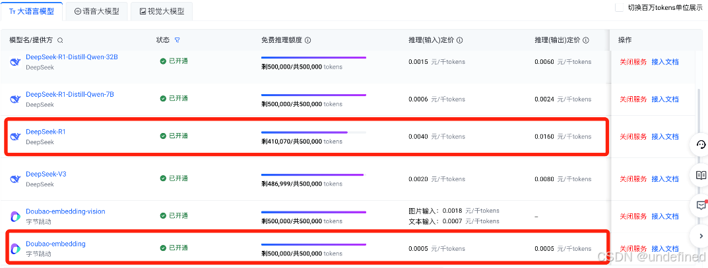Click 接入文档 in the Doubao-embedding row
This screenshot has height=268, width=708.
point(664,249)
